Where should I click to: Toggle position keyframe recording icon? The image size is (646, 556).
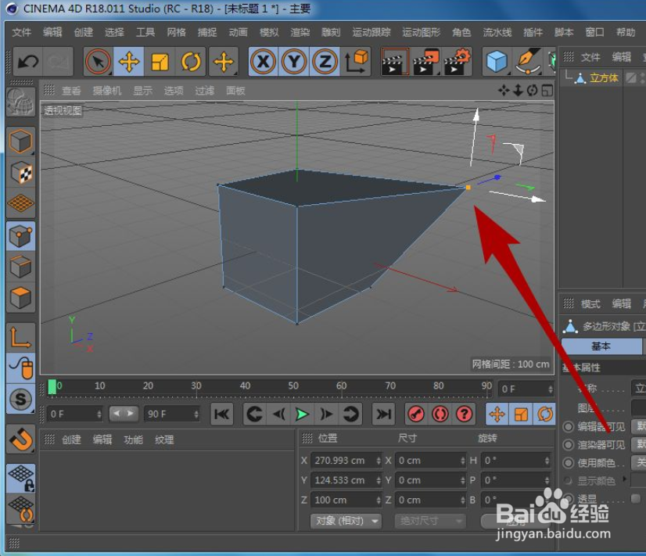(497, 414)
